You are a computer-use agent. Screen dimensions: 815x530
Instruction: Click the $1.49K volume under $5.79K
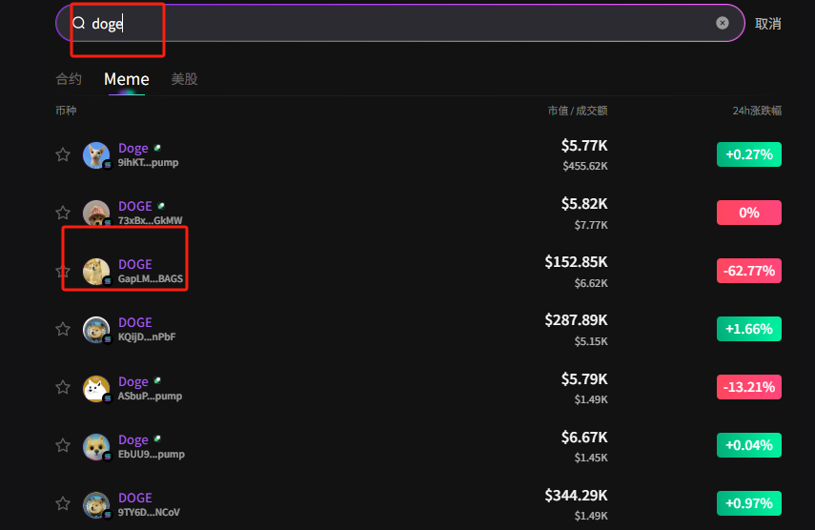(x=591, y=399)
